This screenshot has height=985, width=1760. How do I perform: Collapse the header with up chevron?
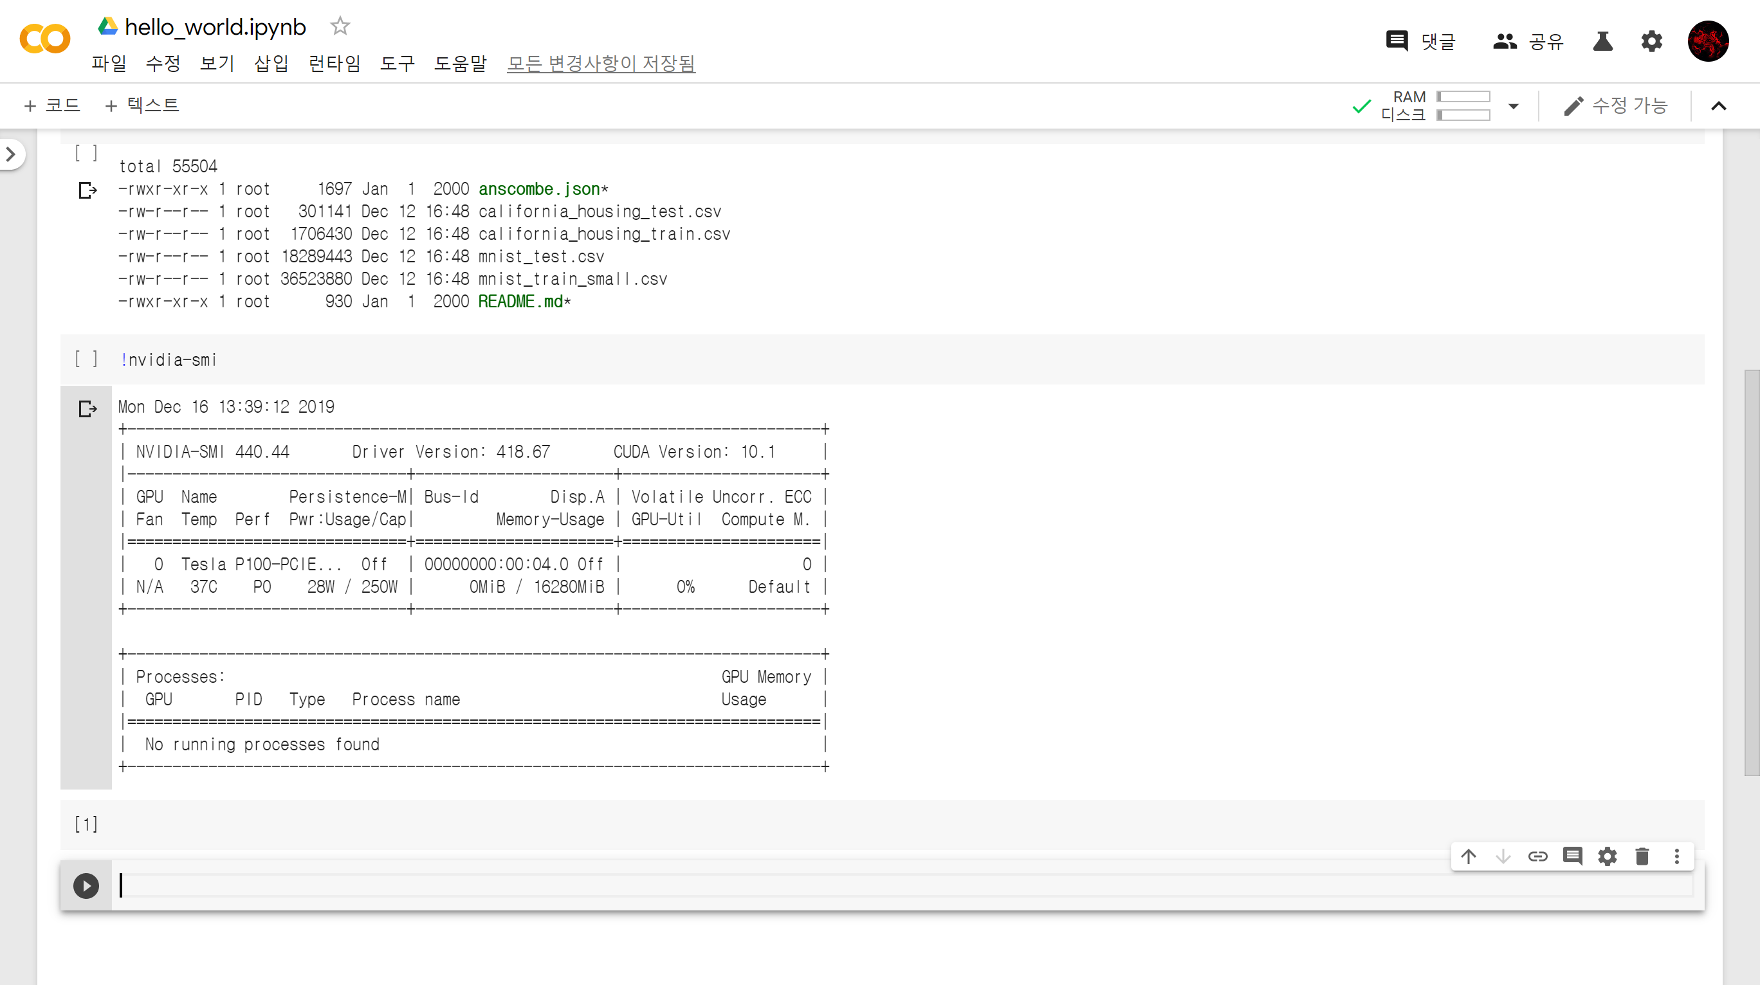[1718, 106]
